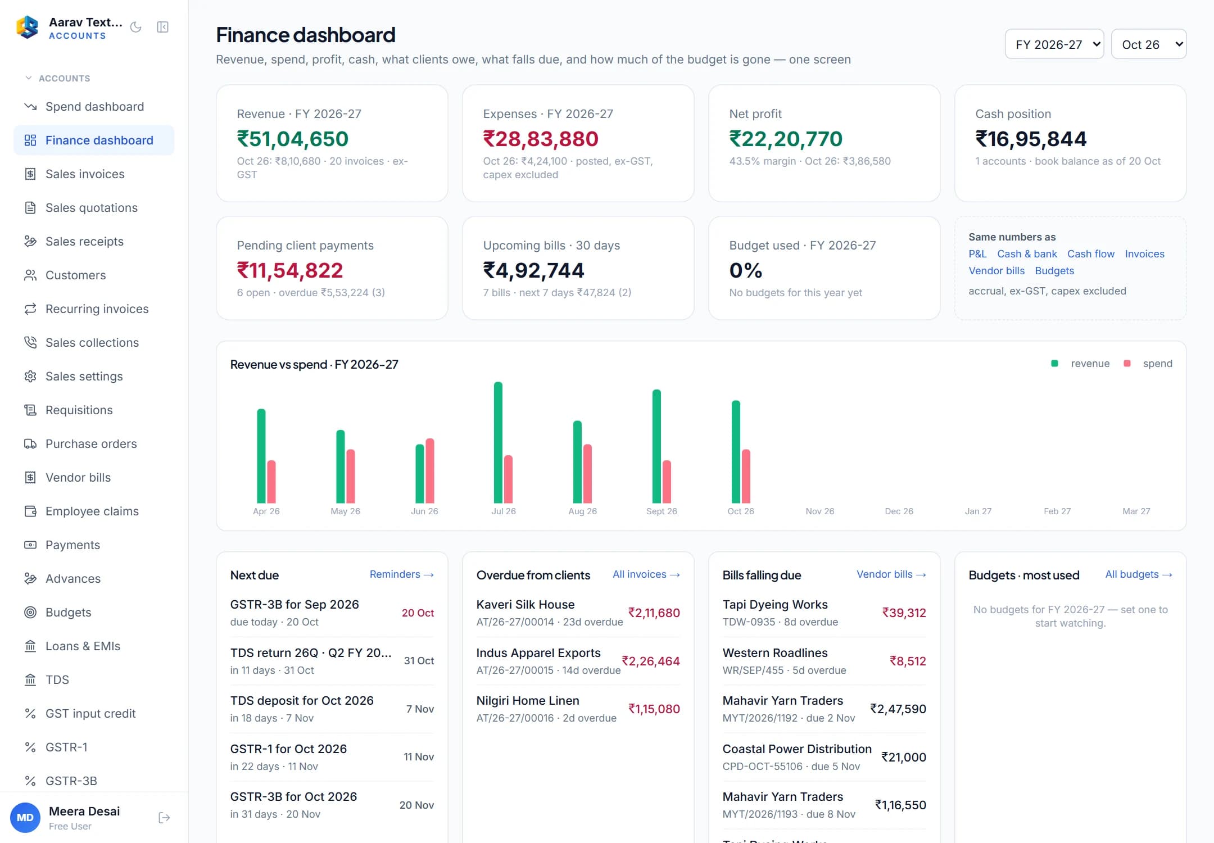Collapse the ACCOUNTS section chevron
Image resolution: width=1214 pixels, height=843 pixels.
coord(29,78)
